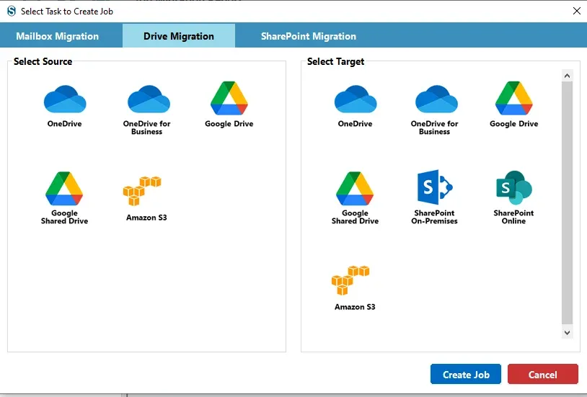Open the SharePoint Migration tab

(308, 36)
